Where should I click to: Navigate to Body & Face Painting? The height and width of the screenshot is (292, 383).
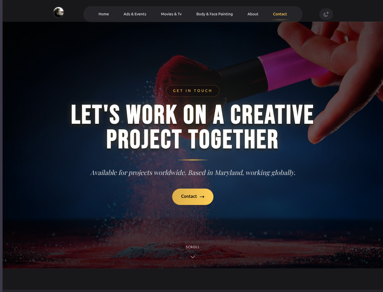[214, 14]
